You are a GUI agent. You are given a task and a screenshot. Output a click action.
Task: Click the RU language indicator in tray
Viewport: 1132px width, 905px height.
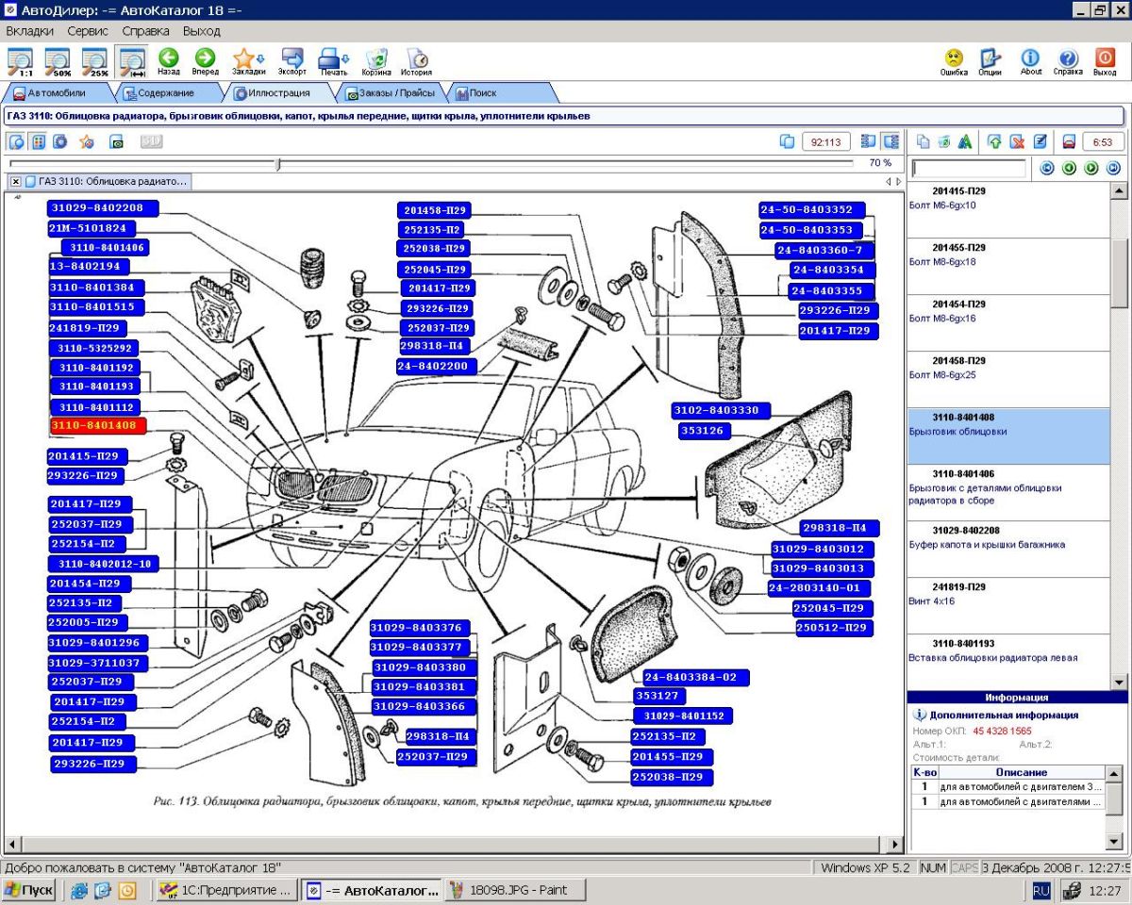[1041, 890]
